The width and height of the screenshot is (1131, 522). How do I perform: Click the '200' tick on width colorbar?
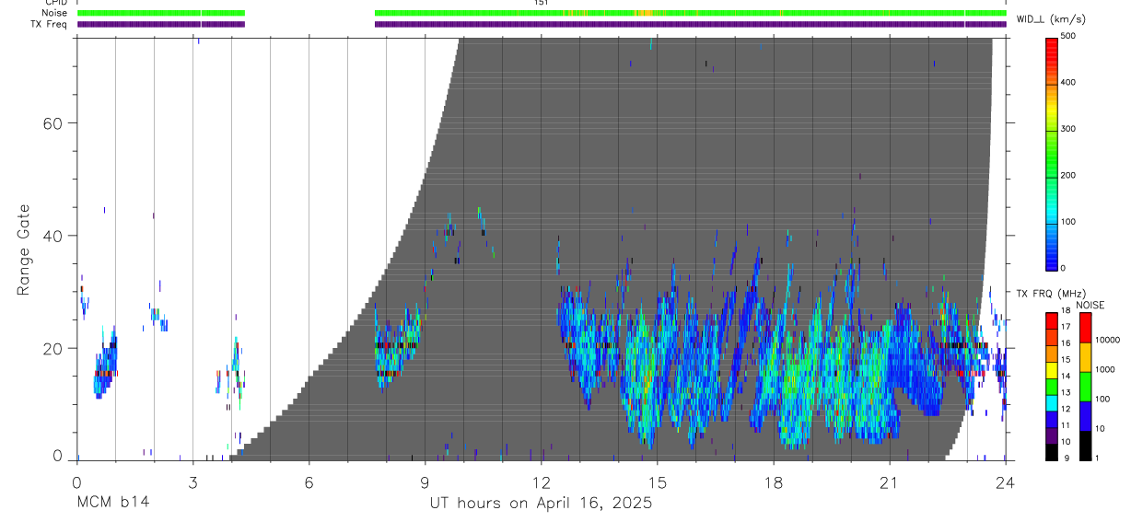(x=1070, y=175)
